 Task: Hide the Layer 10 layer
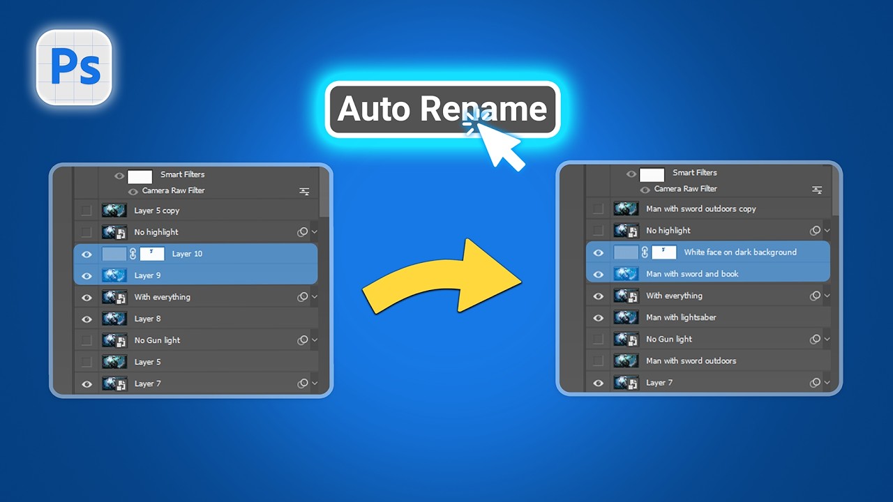(x=87, y=254)
